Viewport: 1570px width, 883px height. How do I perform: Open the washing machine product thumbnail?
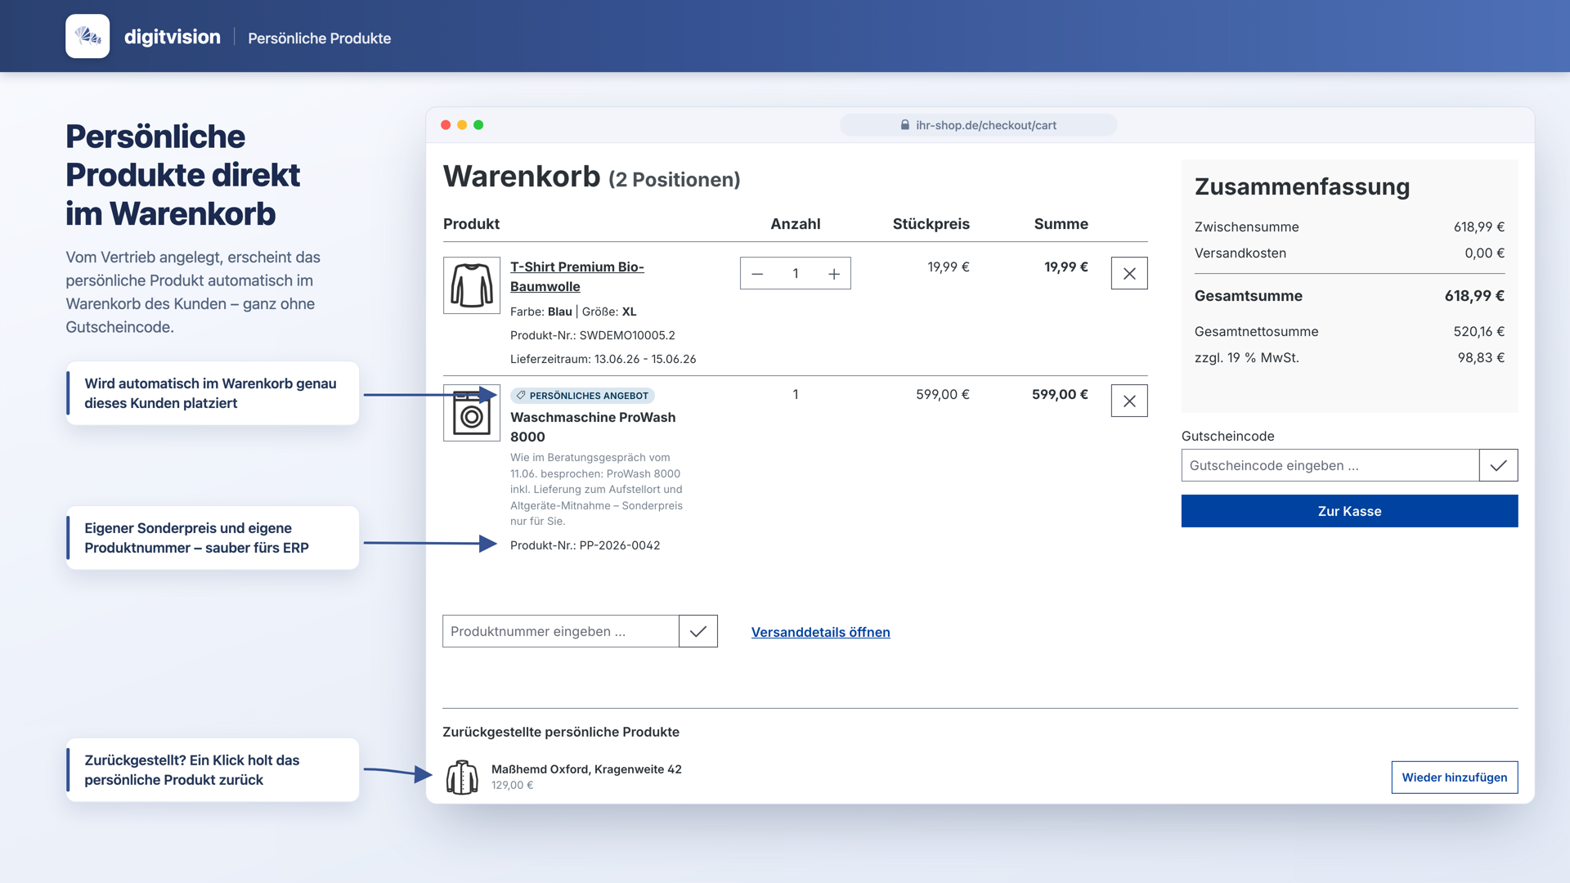coord(472,413)
